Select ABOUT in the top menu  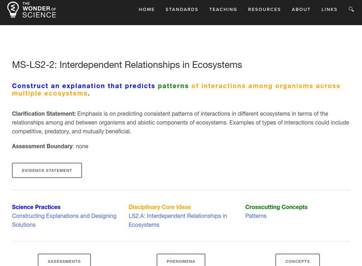(301, 9)
